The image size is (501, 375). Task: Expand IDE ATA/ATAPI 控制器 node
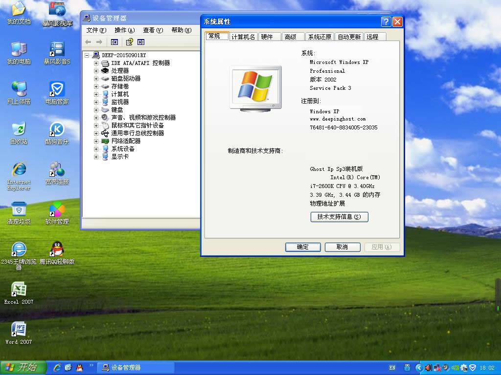[x=96, y=63]
